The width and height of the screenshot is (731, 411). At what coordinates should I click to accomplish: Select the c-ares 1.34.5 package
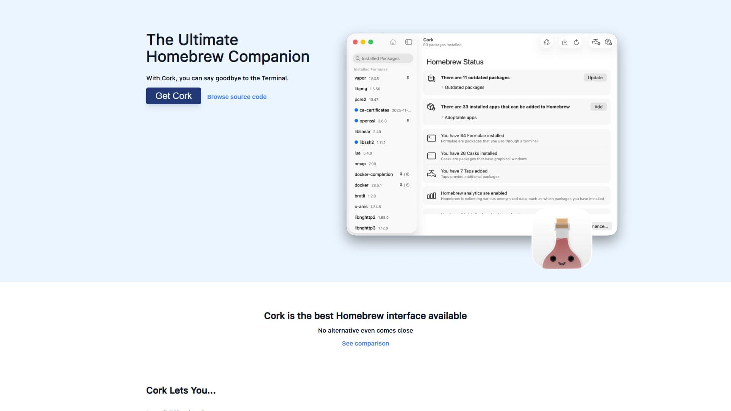pos(382,207)
